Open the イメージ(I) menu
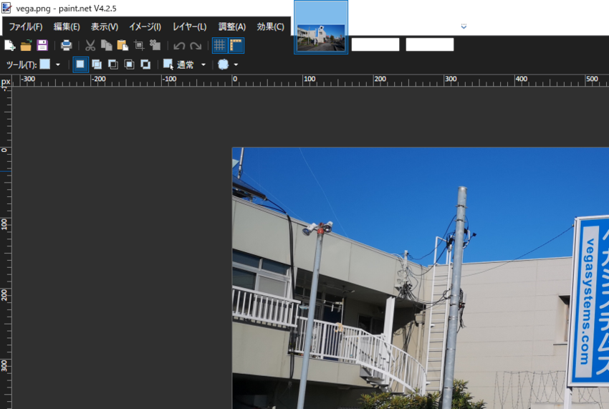The height and width of the screenshot is (409, 609). coord(145,27)
